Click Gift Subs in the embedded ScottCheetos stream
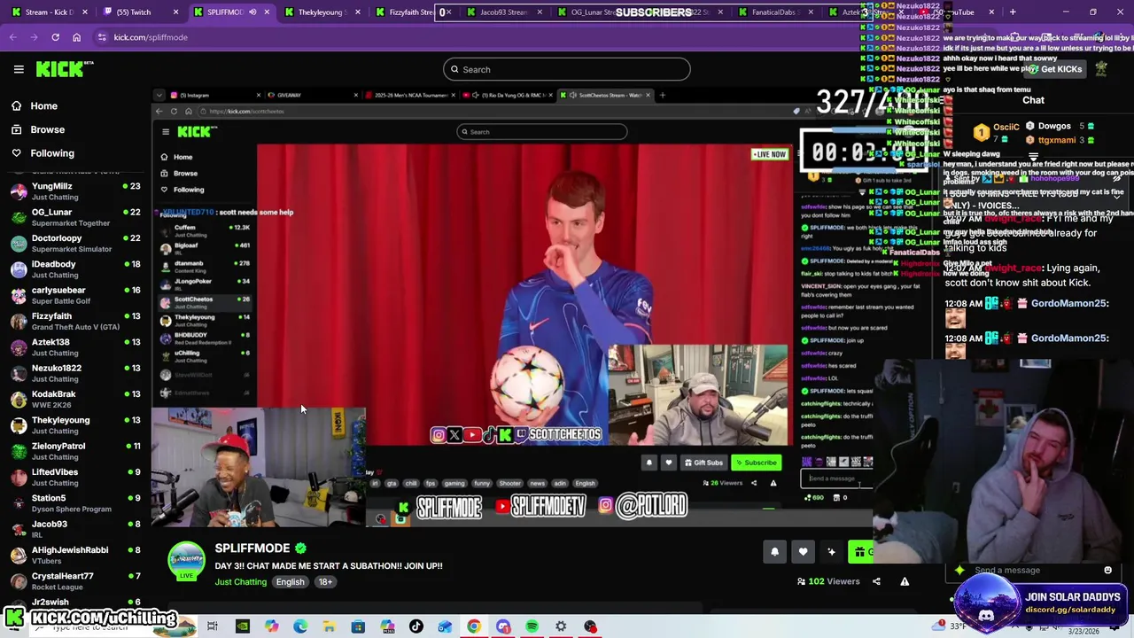Image resolution: width=1134 pixels, height=638 pixels. [x=703, y=463]
